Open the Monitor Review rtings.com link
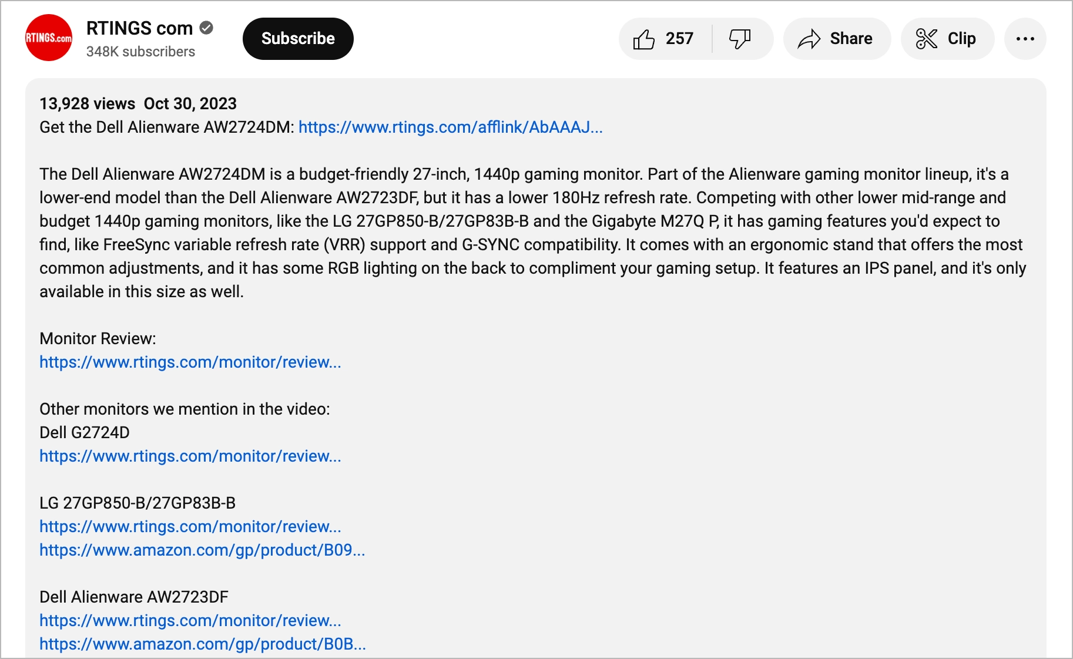Viewport: 1073px width, 659px height. pos(190,362)
